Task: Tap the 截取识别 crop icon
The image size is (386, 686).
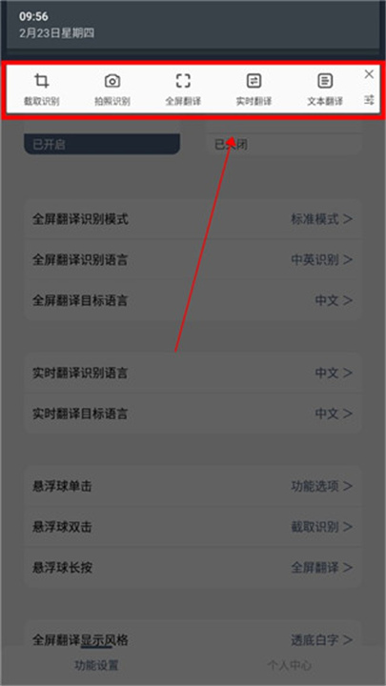Action: (42, 90)
